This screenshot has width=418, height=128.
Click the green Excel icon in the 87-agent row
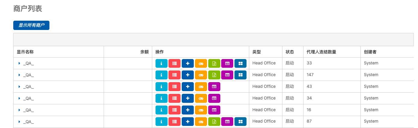point(214,121)
